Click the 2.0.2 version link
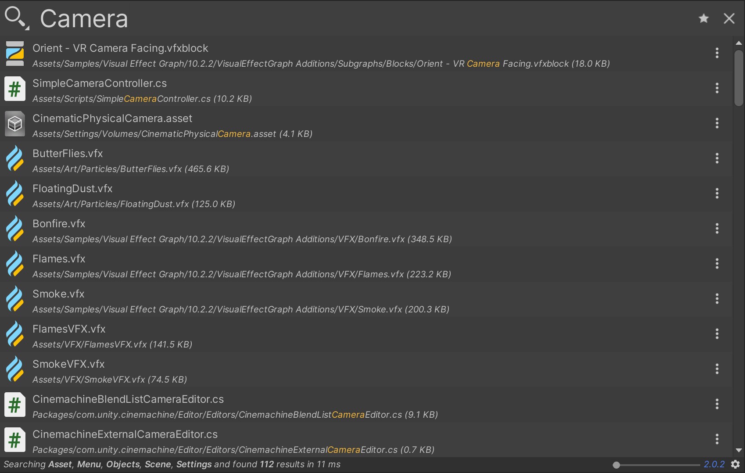Viewport: 745px width, 473px height. pyautogui.click(x=714, y=464)
